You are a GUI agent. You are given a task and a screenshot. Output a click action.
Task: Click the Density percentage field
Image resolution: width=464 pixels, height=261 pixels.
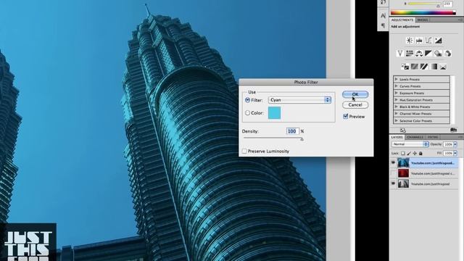click(292, 131)
